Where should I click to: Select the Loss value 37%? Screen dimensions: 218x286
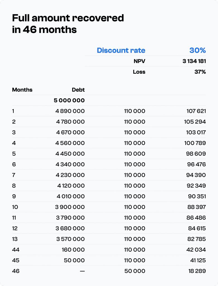200,72
